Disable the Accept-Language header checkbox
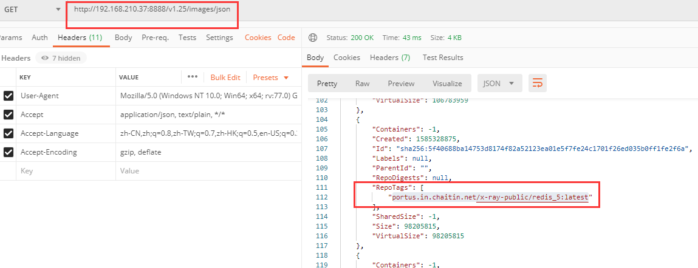Image resolution: width=698 pixels, height=268 pixels. tap(9, 133)
